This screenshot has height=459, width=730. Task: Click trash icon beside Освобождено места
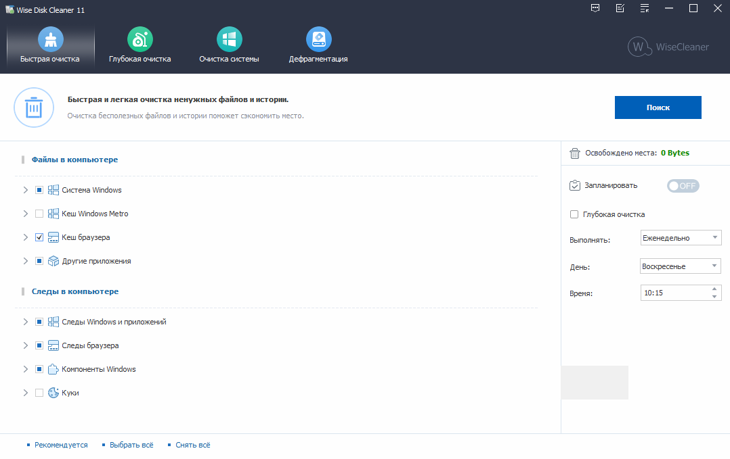(575, 153)
